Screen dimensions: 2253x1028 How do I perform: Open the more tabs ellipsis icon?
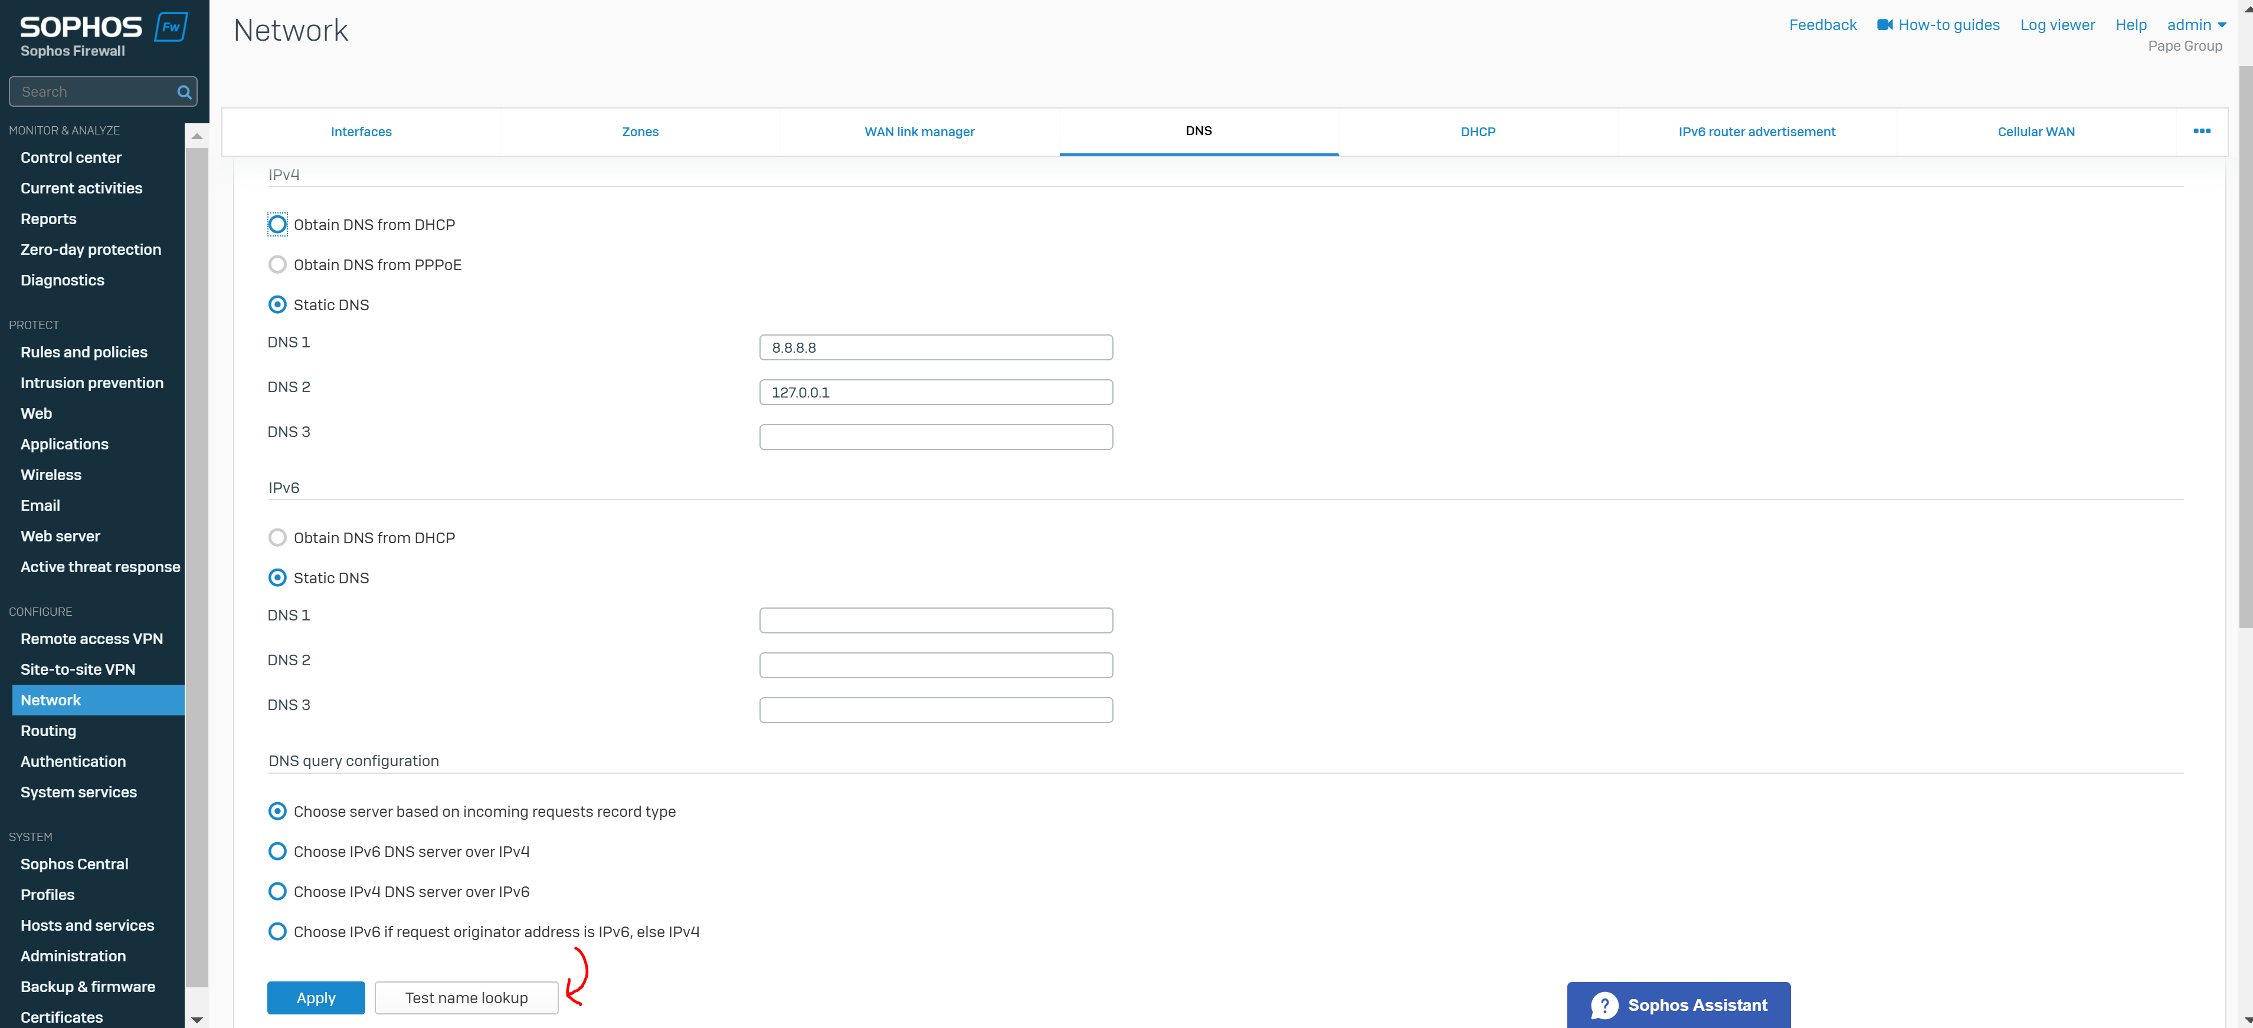2202,131
